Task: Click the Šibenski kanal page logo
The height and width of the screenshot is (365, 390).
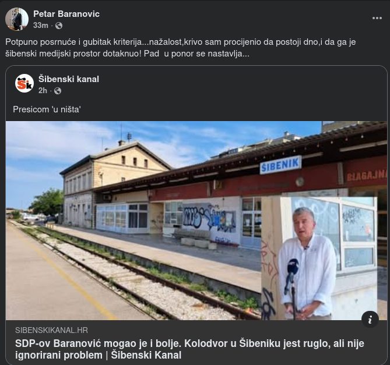Action: (24, 83)
